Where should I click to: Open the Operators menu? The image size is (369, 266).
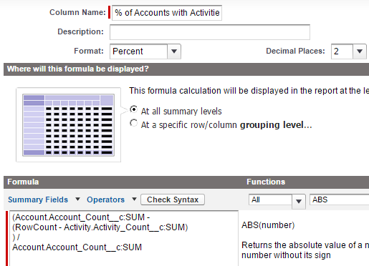click(x=105, y=199)
